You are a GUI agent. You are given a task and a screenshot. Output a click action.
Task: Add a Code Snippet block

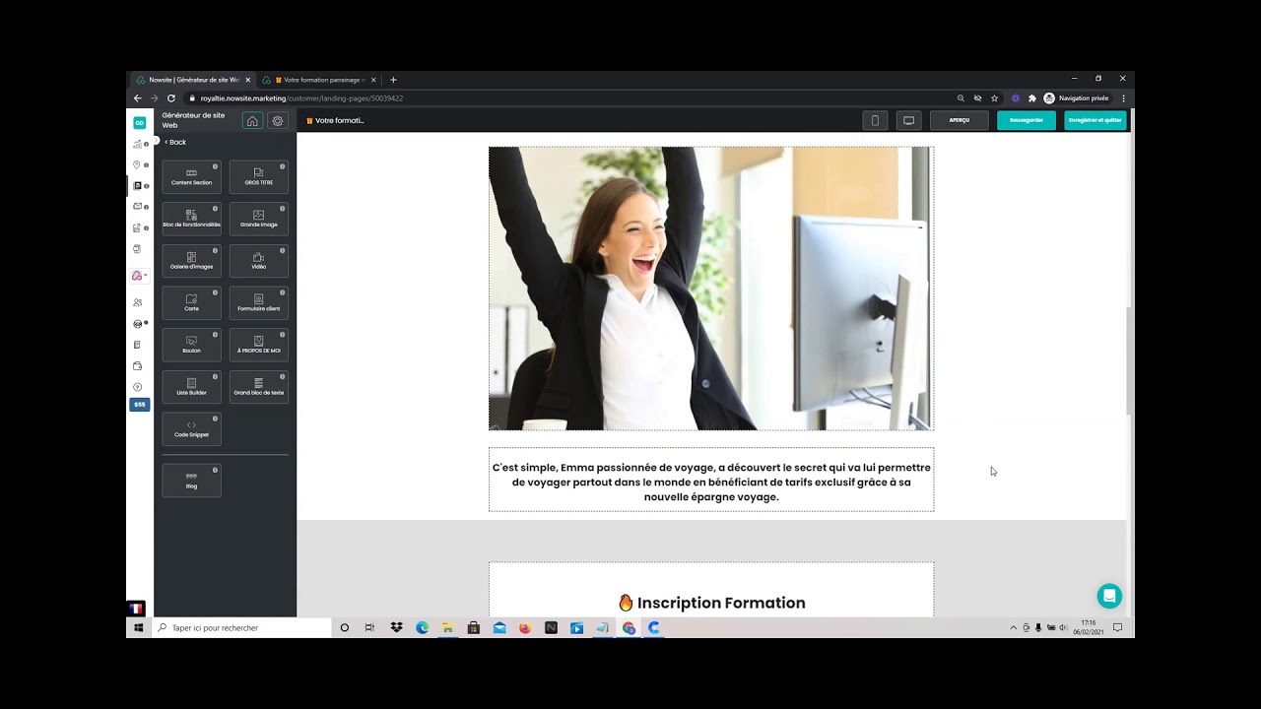click(x=191, y=429)
